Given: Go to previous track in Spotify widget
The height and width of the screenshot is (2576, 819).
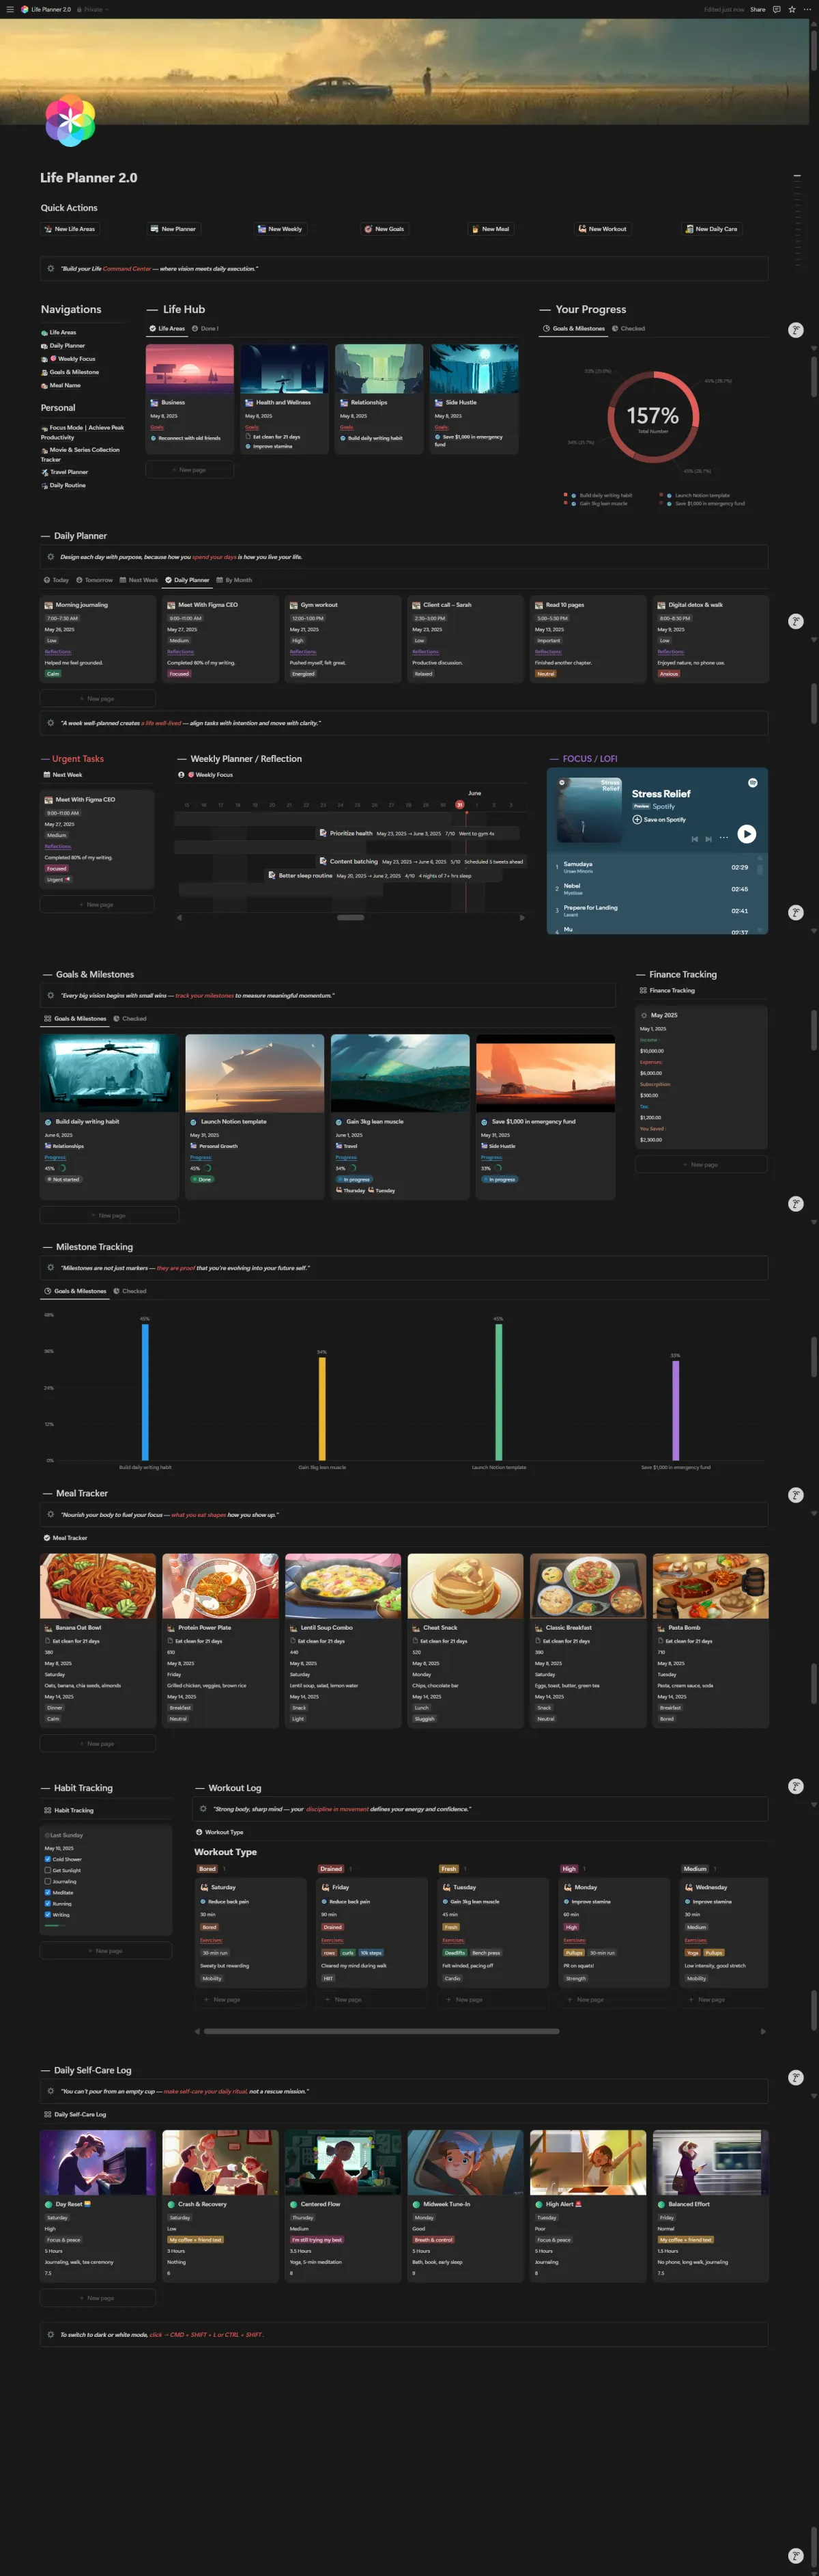Looking at the screenshot, I should click(x=694, y=839).
